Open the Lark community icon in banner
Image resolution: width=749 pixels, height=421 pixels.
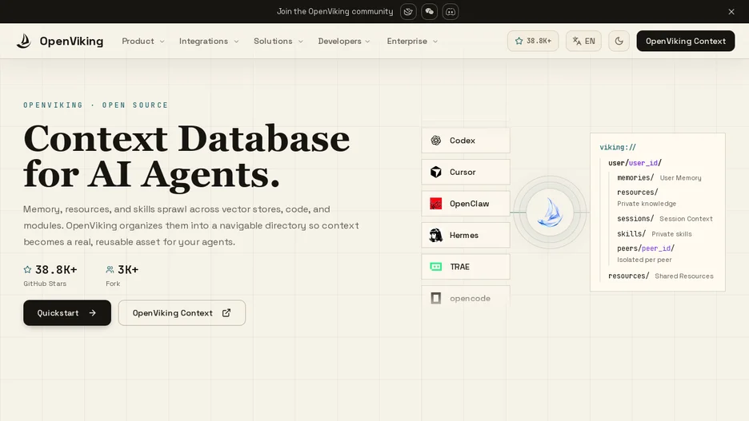pyautogui.click(x=408, y=11)
